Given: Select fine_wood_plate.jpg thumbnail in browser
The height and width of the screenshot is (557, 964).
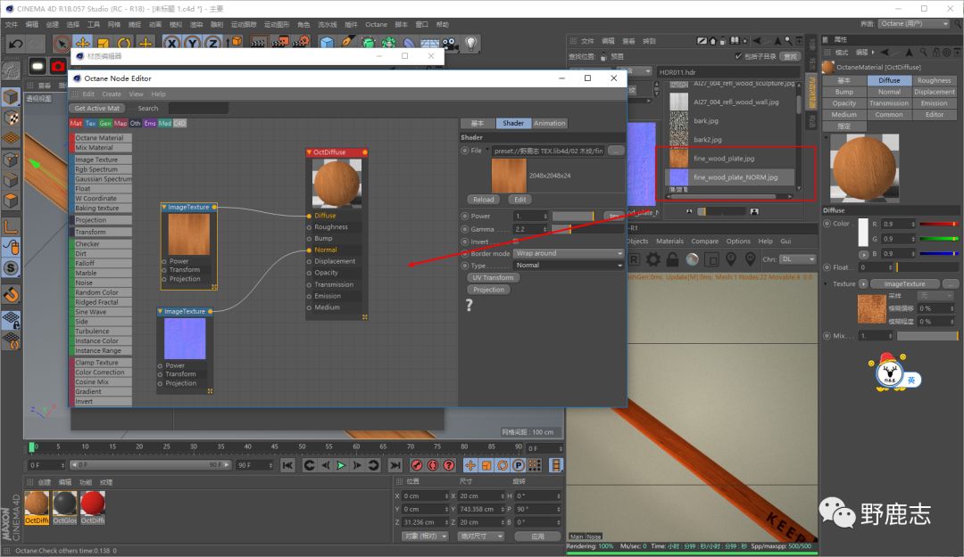Looking at the screenshot, I should point(679,158).
